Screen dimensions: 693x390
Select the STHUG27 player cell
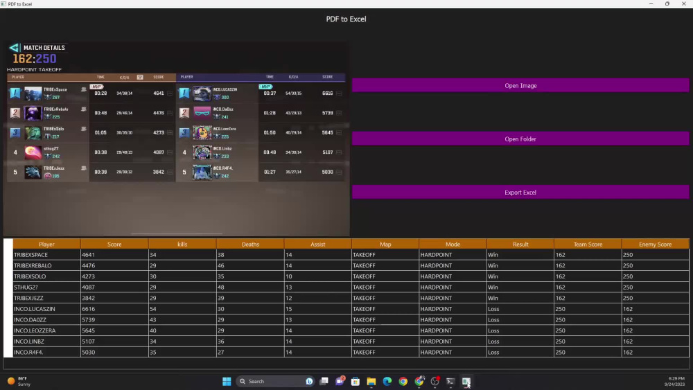46,287
